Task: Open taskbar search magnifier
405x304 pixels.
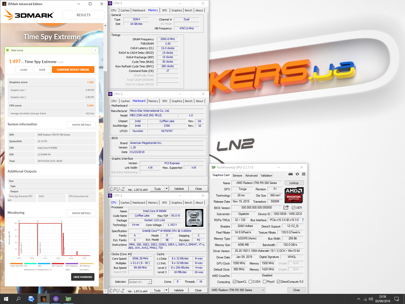Action: [18, 299]
